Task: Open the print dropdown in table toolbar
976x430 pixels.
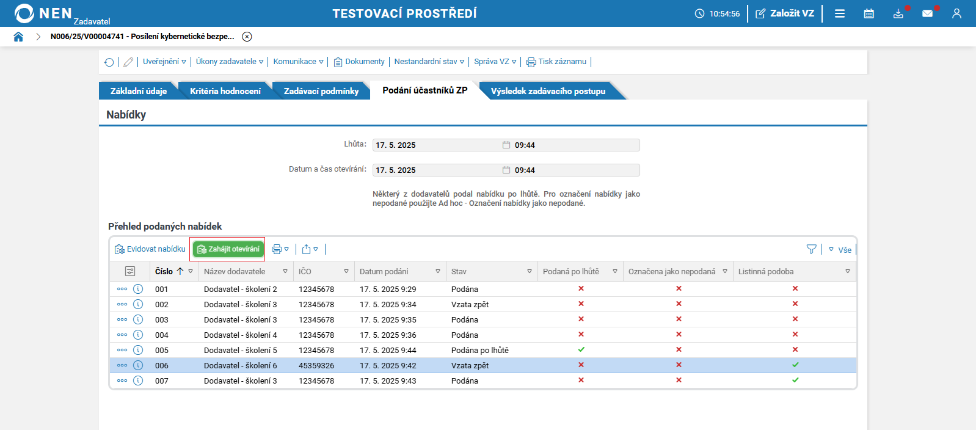Action: tap(280, 249)
